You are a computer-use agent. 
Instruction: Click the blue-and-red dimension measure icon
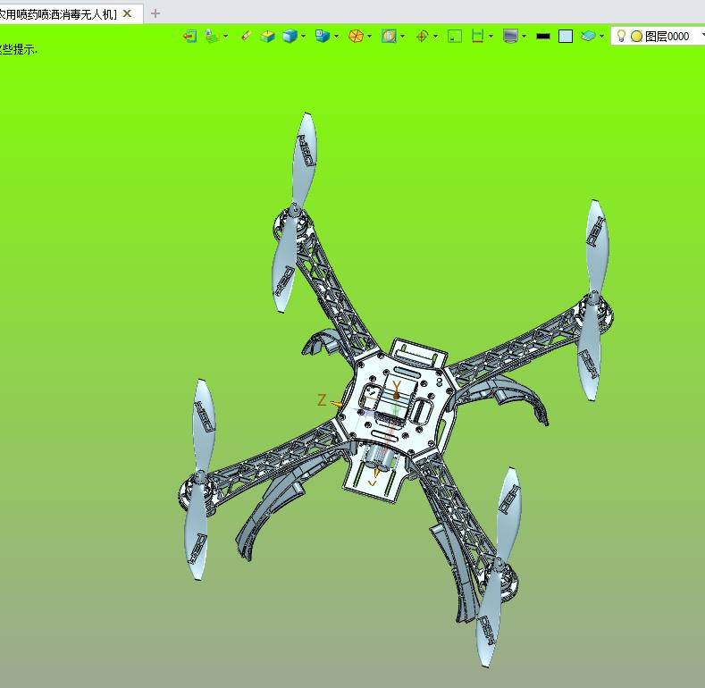click(477, 36)
